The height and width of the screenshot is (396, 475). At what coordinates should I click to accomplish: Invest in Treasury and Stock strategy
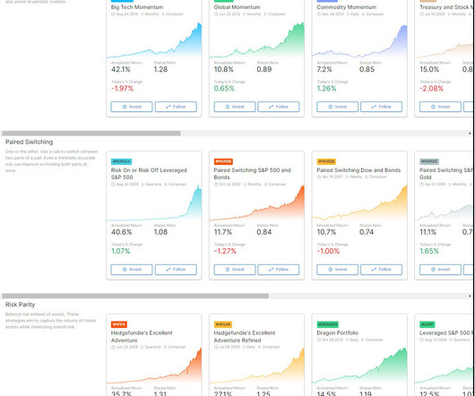440,107
